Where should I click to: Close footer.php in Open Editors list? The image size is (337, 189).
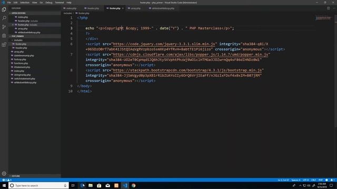tap(13, 25)
